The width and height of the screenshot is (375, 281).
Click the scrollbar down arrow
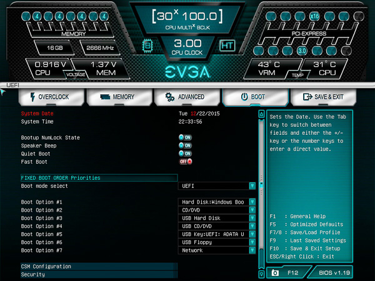(261, 274)
